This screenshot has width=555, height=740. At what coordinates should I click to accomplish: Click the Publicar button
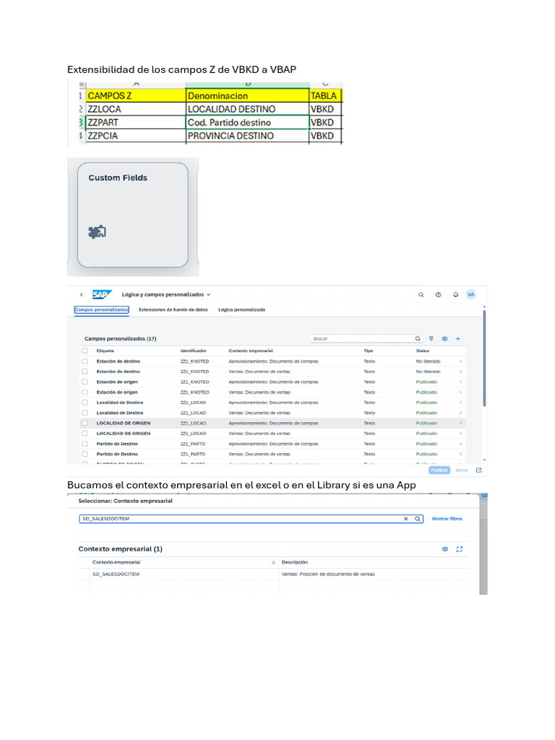439,470
